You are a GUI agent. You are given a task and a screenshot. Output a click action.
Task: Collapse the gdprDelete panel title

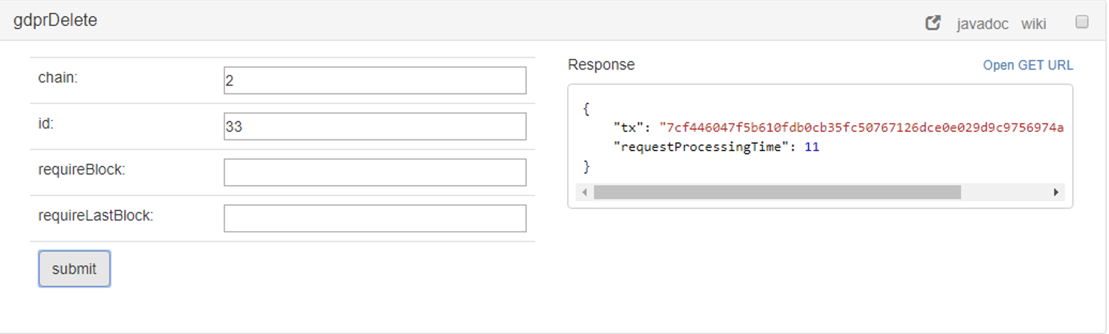[x=55, y=20]
